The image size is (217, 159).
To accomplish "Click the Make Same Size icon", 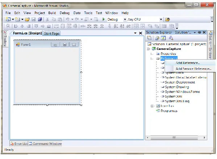I will point(69,26).
